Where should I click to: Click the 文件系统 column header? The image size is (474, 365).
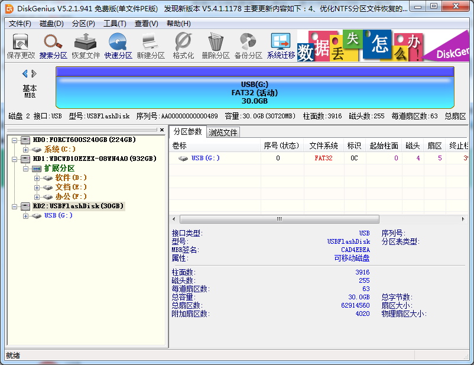point(323,146)
